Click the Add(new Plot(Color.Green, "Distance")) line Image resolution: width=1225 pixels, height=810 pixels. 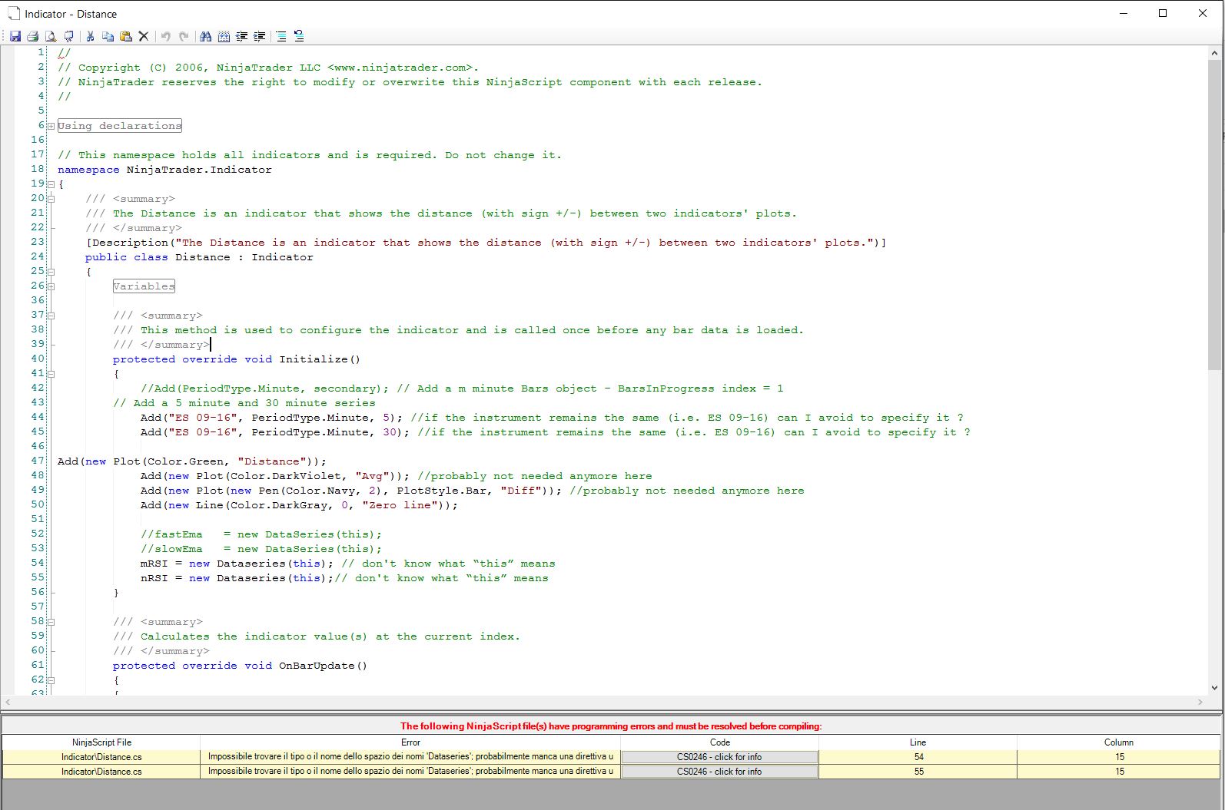pos(192,461)
